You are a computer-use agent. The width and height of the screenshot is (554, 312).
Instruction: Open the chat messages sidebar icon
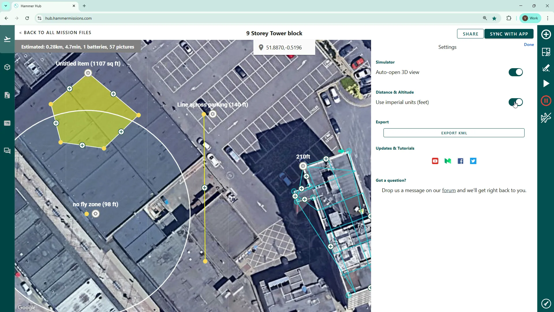click(x=7, y=151)
